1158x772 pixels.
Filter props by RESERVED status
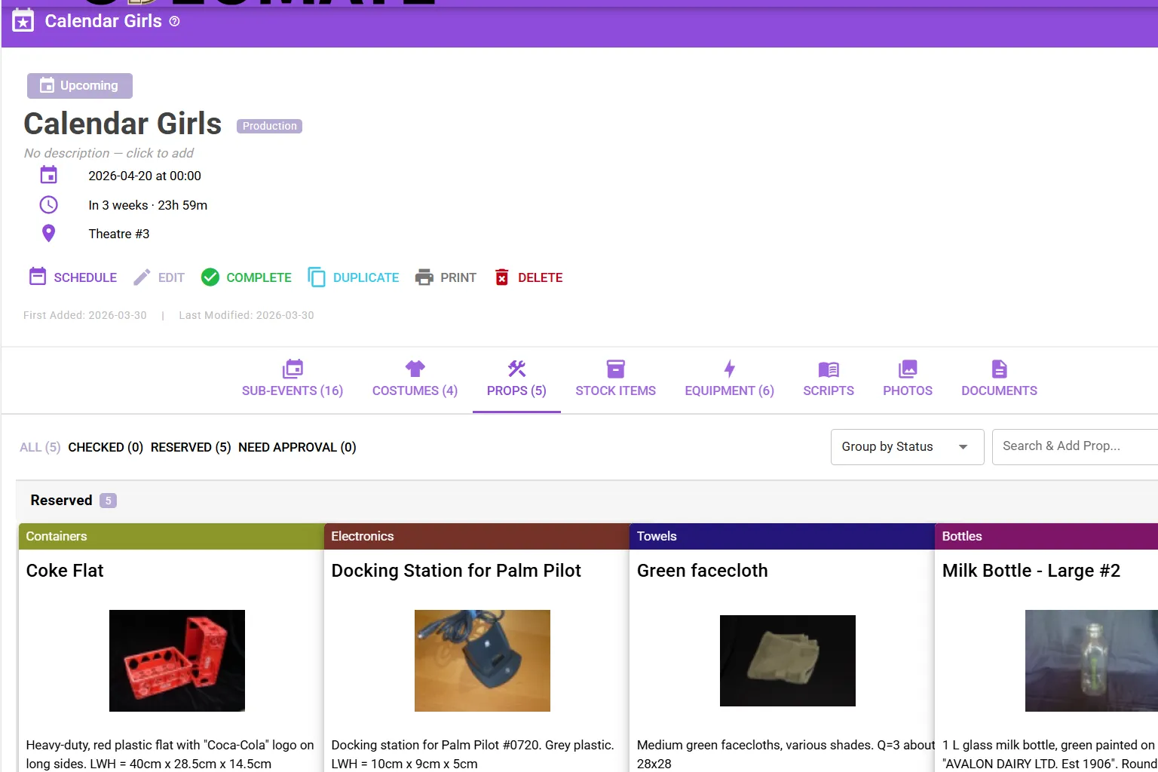pyautogui.click(x=190, y=447)
